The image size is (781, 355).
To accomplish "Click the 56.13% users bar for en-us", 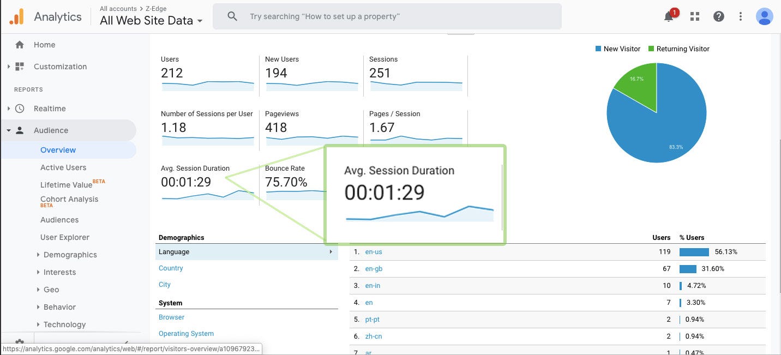I will (694, 252).
